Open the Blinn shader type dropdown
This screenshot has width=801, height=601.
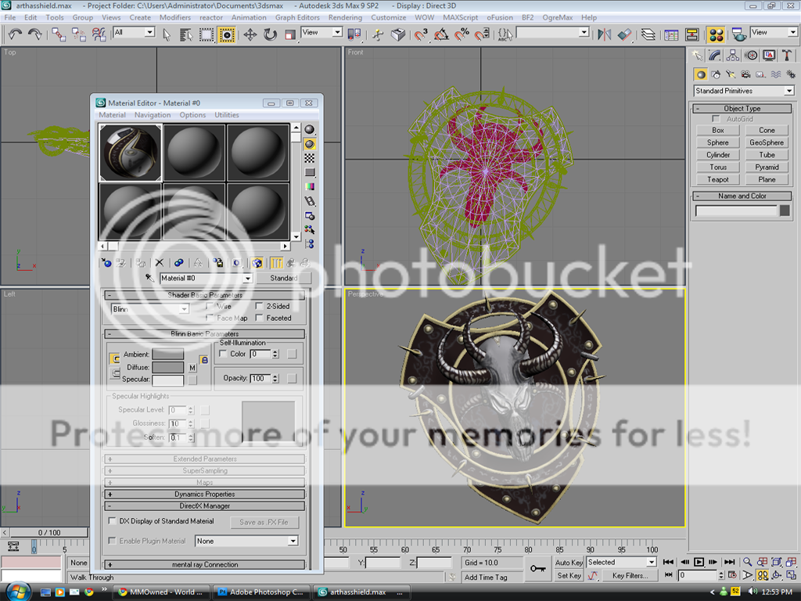click(149, 308)
